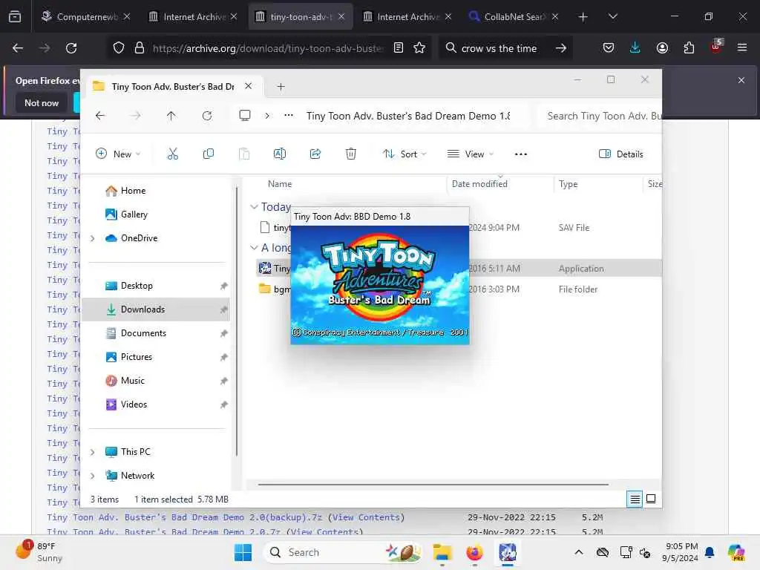Image resolution: width=760 pixels, height=570 pixels.
Task: Bookmark this page with the star icon
Action: (419, 48)
